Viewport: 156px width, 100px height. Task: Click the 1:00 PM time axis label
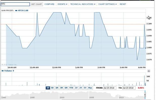(79, 68)
